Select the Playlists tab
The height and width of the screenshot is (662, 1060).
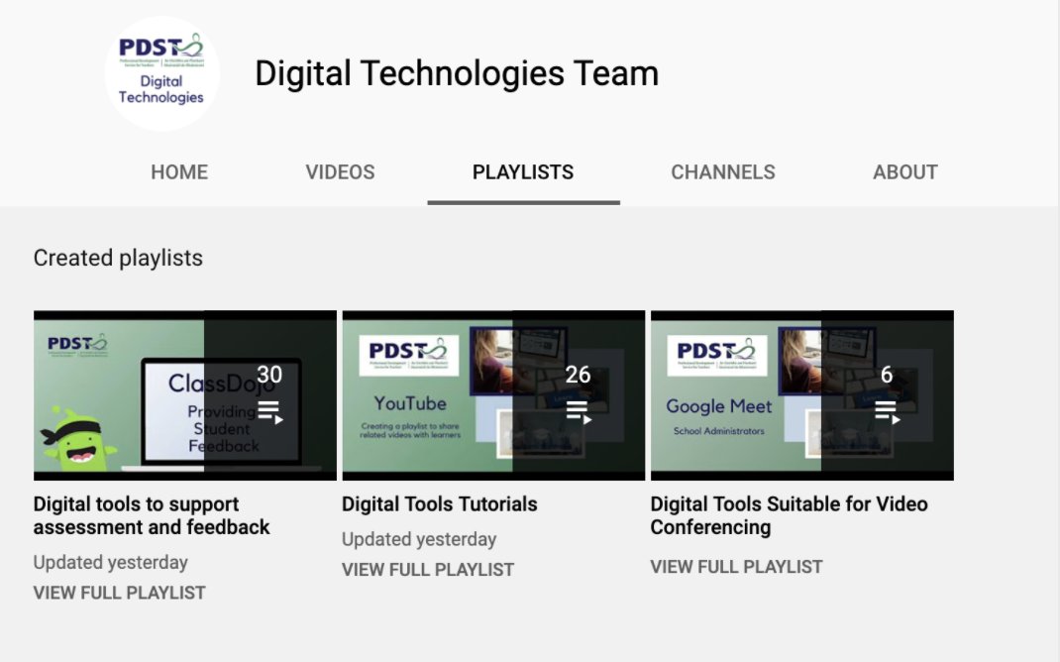(523, 172)
